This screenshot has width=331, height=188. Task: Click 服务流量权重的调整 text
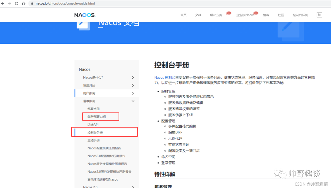coord(184,109)
